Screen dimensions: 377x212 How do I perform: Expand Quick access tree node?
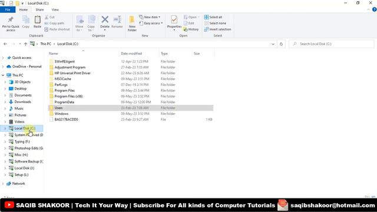3,58
